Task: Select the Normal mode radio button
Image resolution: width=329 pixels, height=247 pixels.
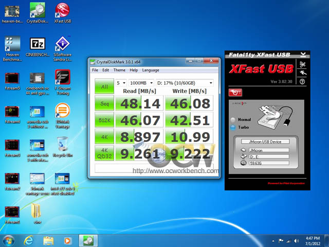Action: 233,120
